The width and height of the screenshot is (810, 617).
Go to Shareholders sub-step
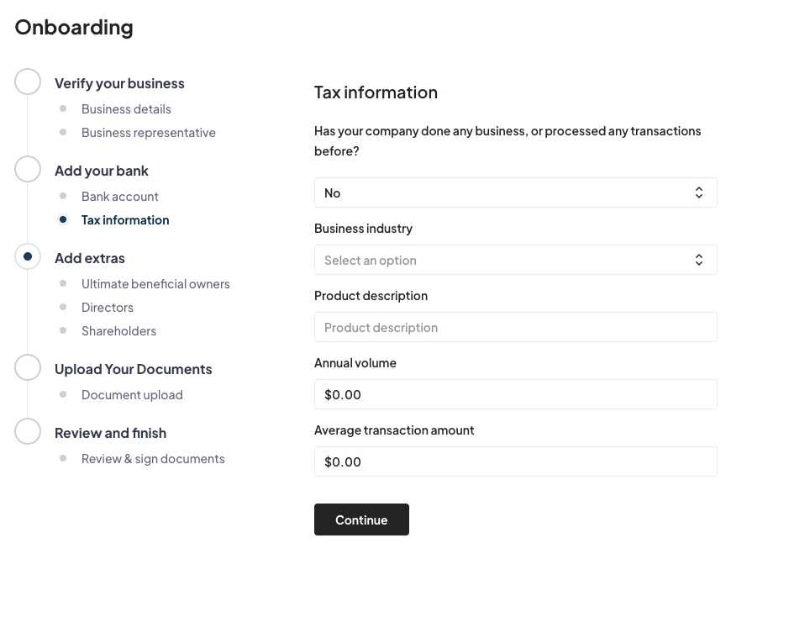coord(118,330)
